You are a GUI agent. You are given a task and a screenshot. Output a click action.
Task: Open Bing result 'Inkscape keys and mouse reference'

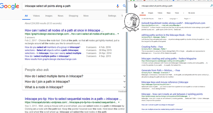click(165, 82)
